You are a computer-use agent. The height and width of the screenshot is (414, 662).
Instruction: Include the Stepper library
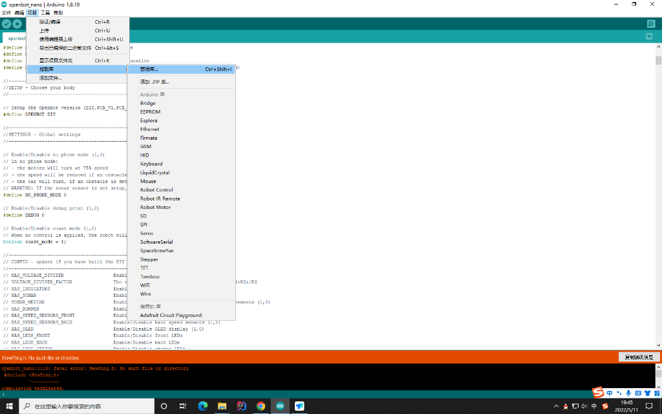(182, 259)
